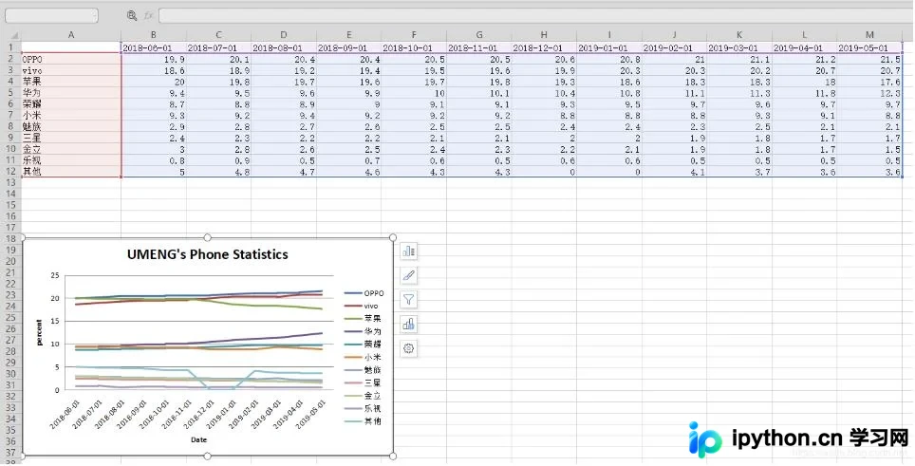Select cell A7 containing 小米
This screenshot has height=466, width=915.
[71, 116]
